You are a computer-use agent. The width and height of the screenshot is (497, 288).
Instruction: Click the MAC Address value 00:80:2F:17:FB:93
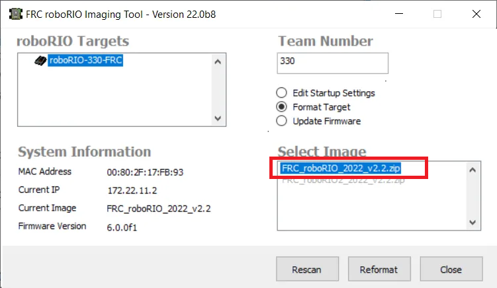point(145,172)
